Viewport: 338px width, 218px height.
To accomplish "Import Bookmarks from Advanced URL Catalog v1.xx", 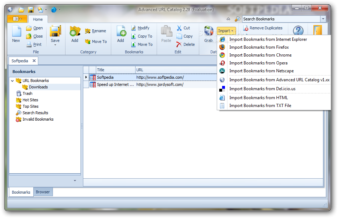I will click(274, 80).
